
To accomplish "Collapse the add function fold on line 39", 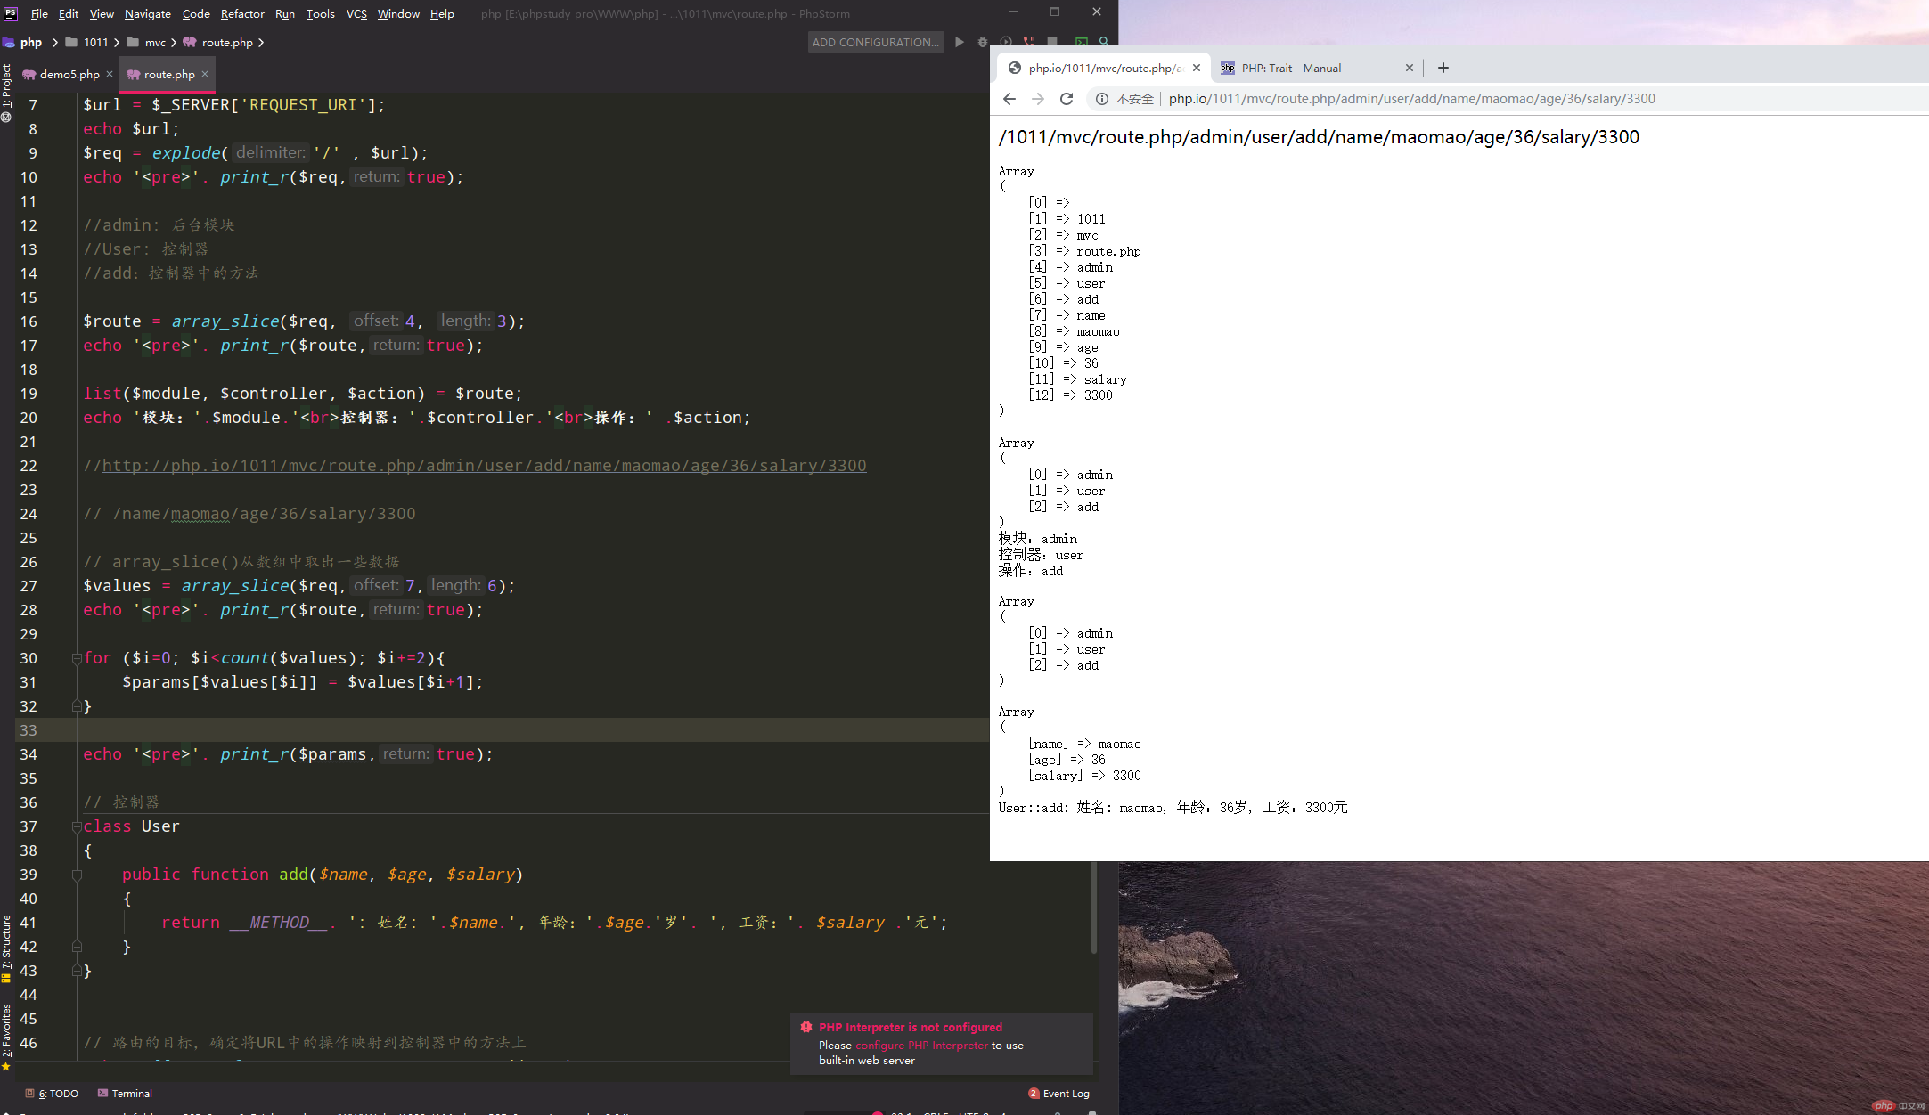I will point(77,875).
